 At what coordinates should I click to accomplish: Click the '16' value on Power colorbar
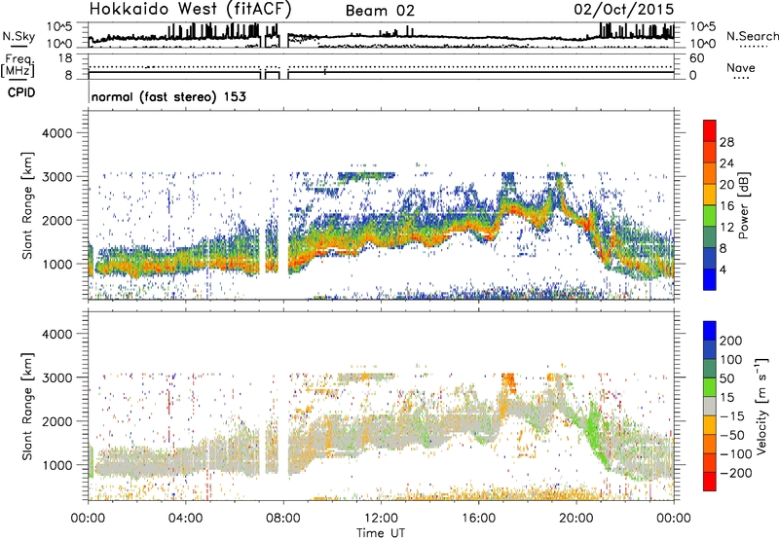pos(726,206)
